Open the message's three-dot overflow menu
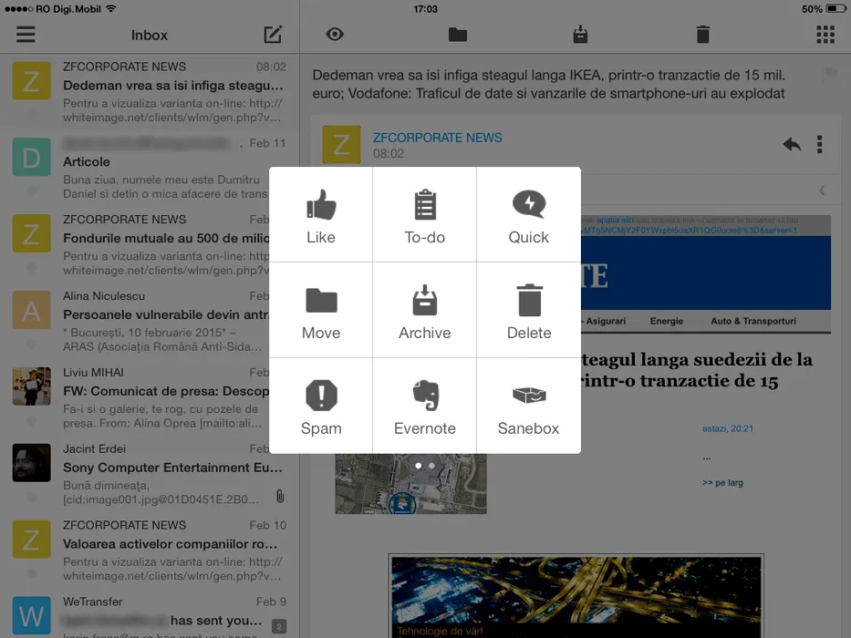Viewport: 851px width, 638px height. (820, 144)
